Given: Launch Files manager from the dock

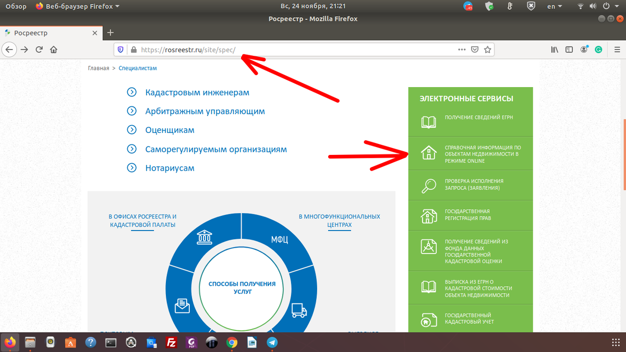Looking at the screenshot, I should tap(30, 343).
